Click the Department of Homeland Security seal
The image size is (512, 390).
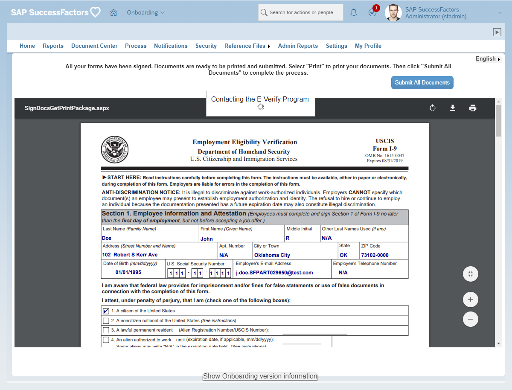[x=115, y=150]
